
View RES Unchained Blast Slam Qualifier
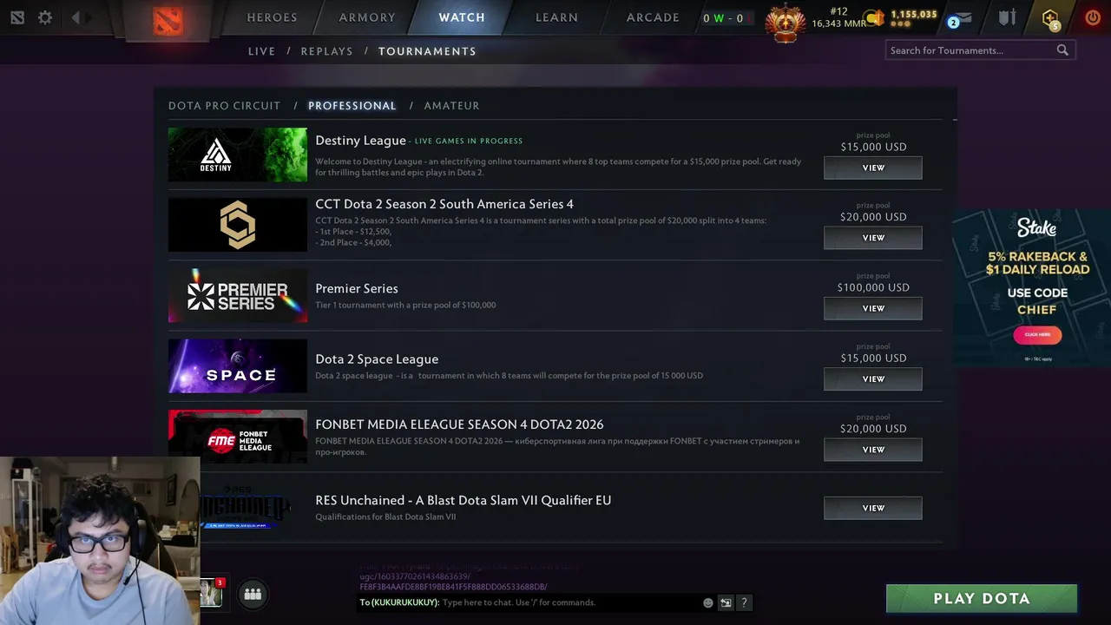click(x=873, y=508)
